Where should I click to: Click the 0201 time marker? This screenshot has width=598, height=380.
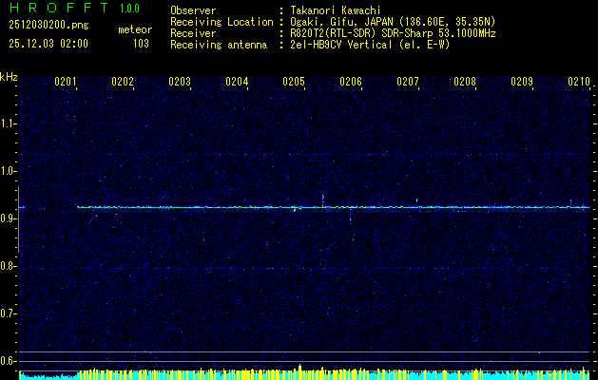pos(66,82)
